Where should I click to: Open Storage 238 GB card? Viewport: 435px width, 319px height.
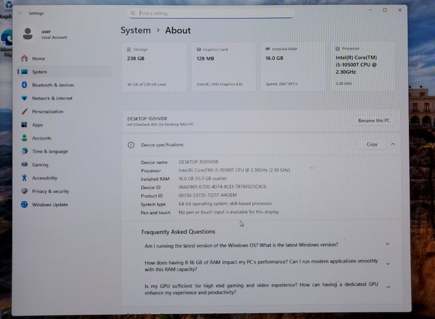[154, 67]
